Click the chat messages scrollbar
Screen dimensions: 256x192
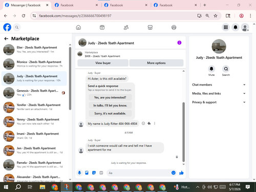pyautogui.click(x=184, y=132)
